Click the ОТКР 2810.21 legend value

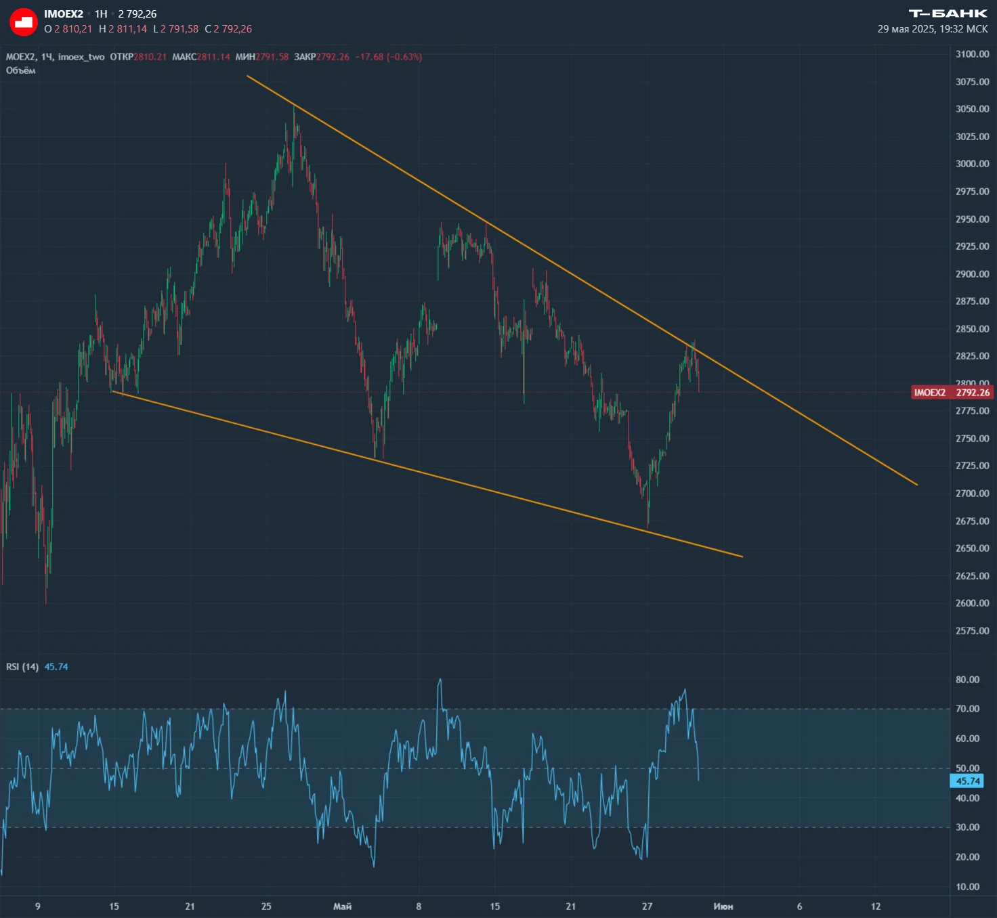click(x=138, y=57)
